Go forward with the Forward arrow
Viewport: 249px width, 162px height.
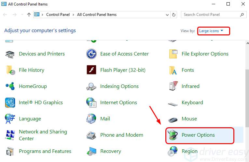click(14, 15)
